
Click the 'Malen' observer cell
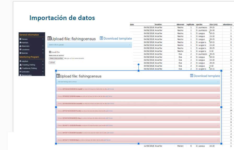click(180, 146)
